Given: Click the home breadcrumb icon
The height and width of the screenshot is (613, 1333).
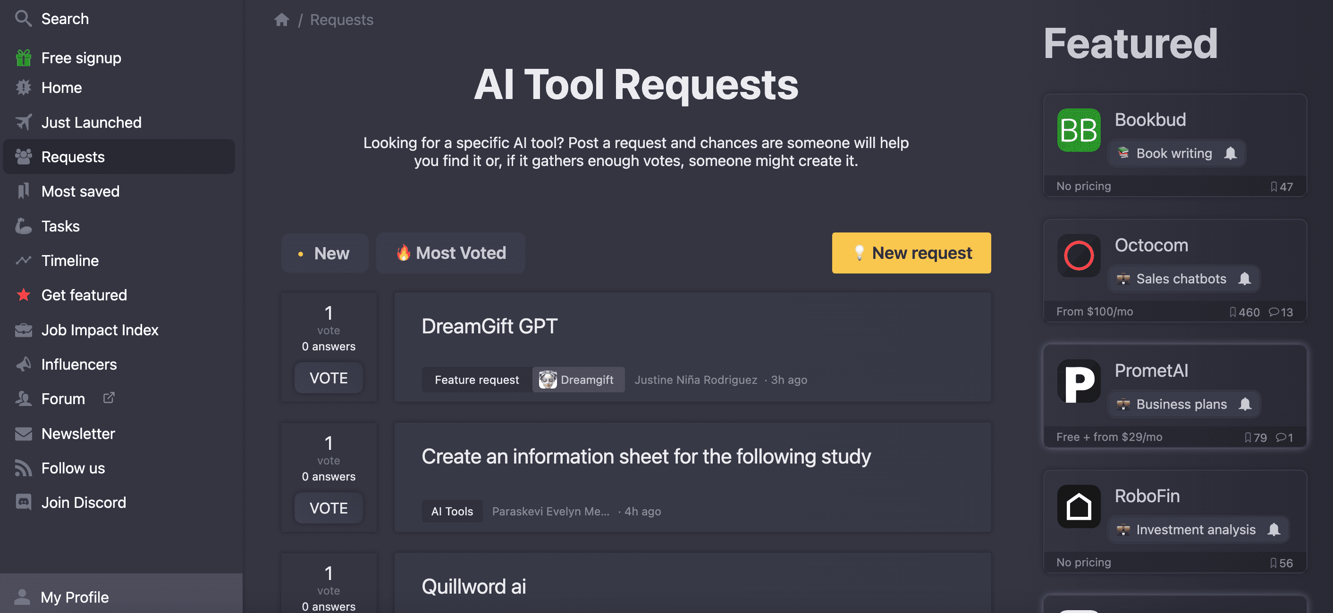Looking at the screenshot, I should click(281, 20).
